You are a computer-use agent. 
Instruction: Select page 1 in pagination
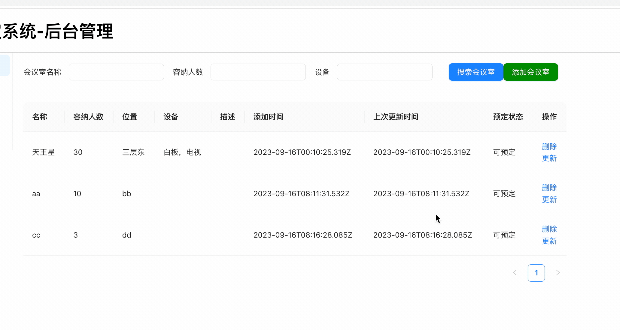pos(536,273)
